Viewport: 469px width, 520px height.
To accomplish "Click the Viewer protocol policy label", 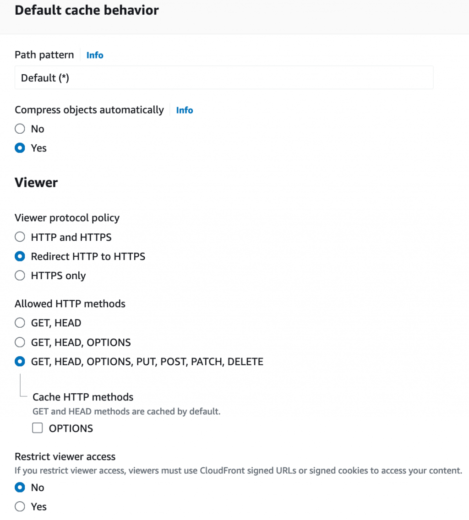I will coord(67,218).
